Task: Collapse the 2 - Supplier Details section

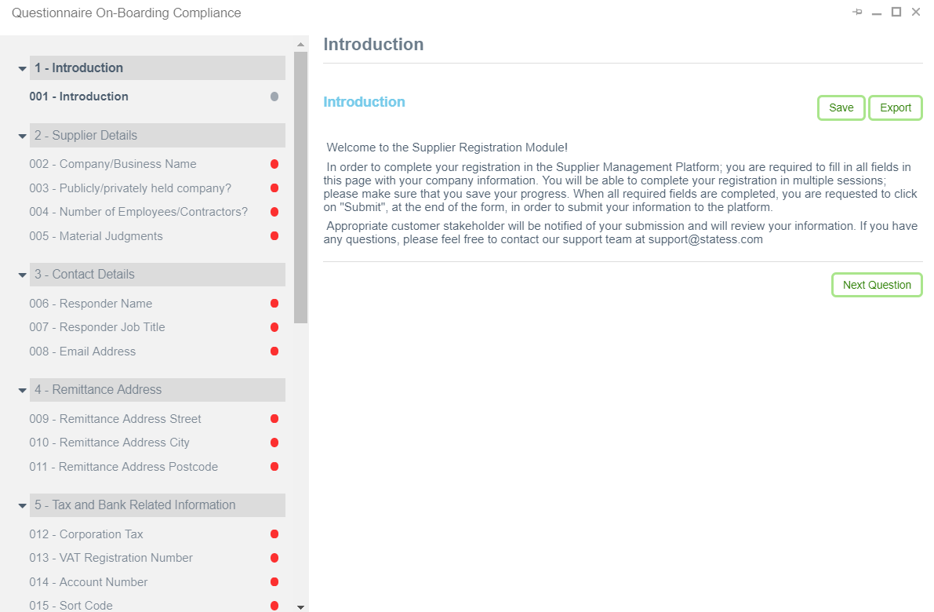Action: [x=23, y=136]
